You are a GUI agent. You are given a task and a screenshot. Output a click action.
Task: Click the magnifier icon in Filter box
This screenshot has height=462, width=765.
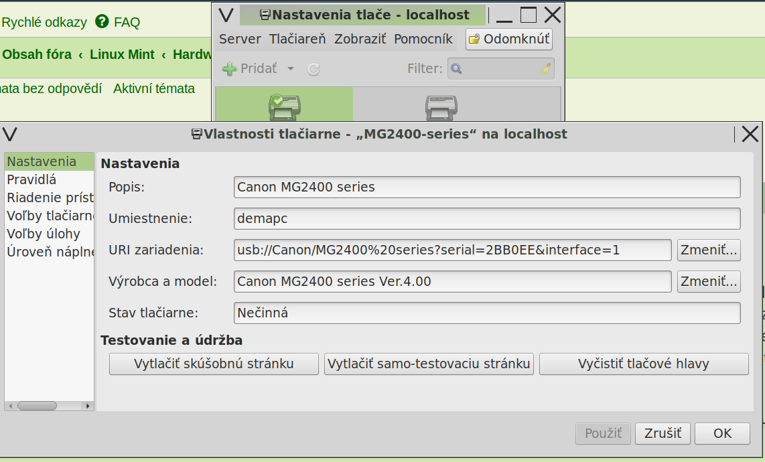click(x=456, y=68)
